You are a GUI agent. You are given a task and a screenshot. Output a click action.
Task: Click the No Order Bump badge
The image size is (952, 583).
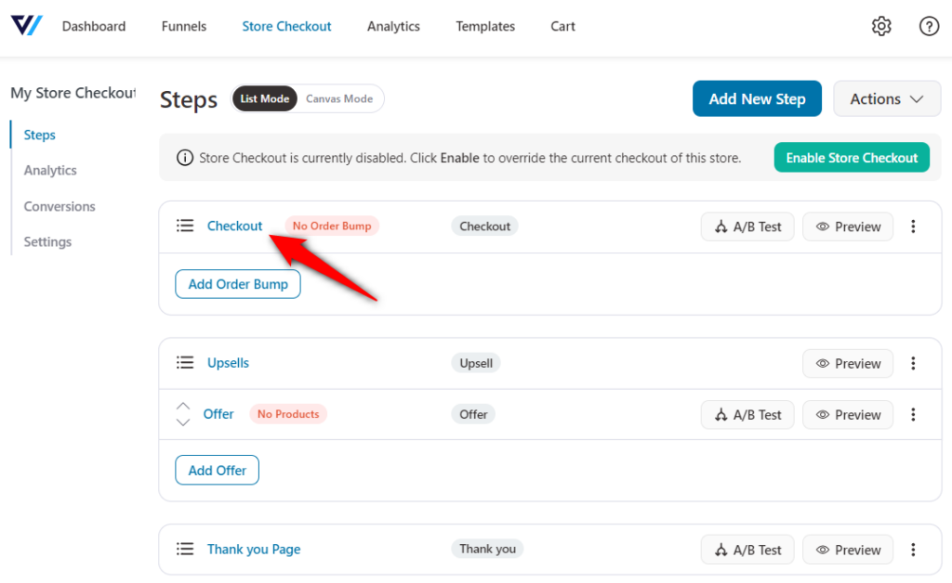pyautogui.click(x=332, y=226)
